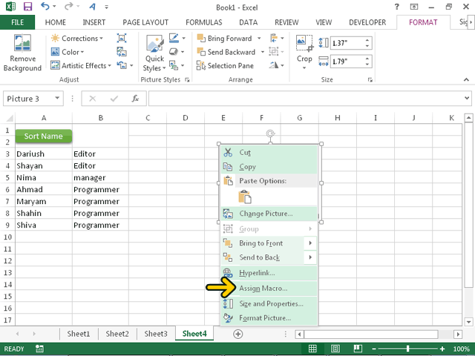The height and width of the screenshot is (356, 475).
Task: Expand the Corrections dropdown
Action: [79, 39]
